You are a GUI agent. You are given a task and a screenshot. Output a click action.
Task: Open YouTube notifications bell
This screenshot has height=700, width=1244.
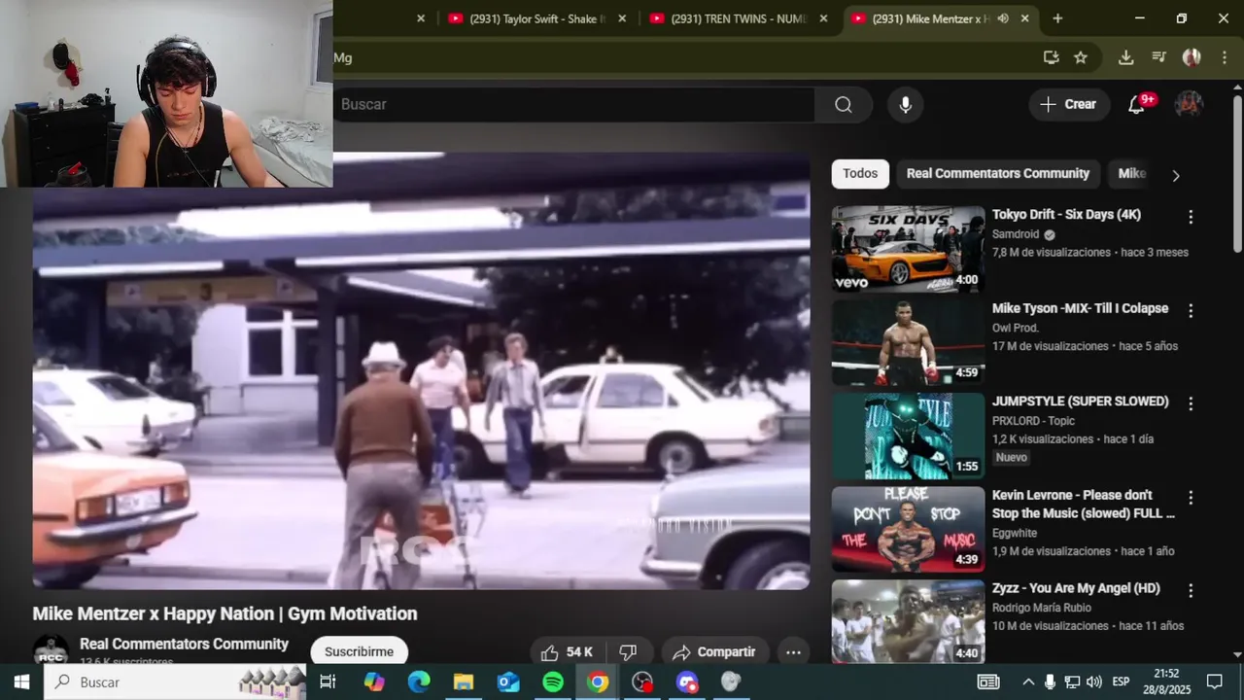[x=1136, y=105]
